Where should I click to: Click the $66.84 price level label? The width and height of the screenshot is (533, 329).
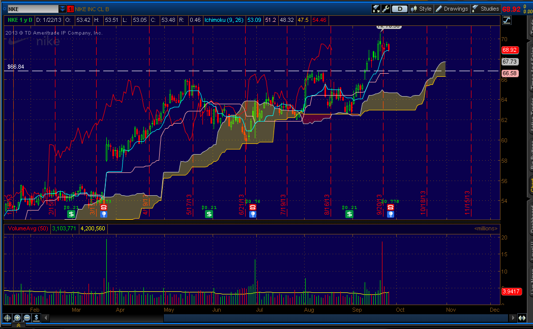[16, 67]
